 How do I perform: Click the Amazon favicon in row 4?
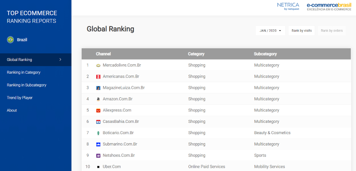tap(98, 99)
